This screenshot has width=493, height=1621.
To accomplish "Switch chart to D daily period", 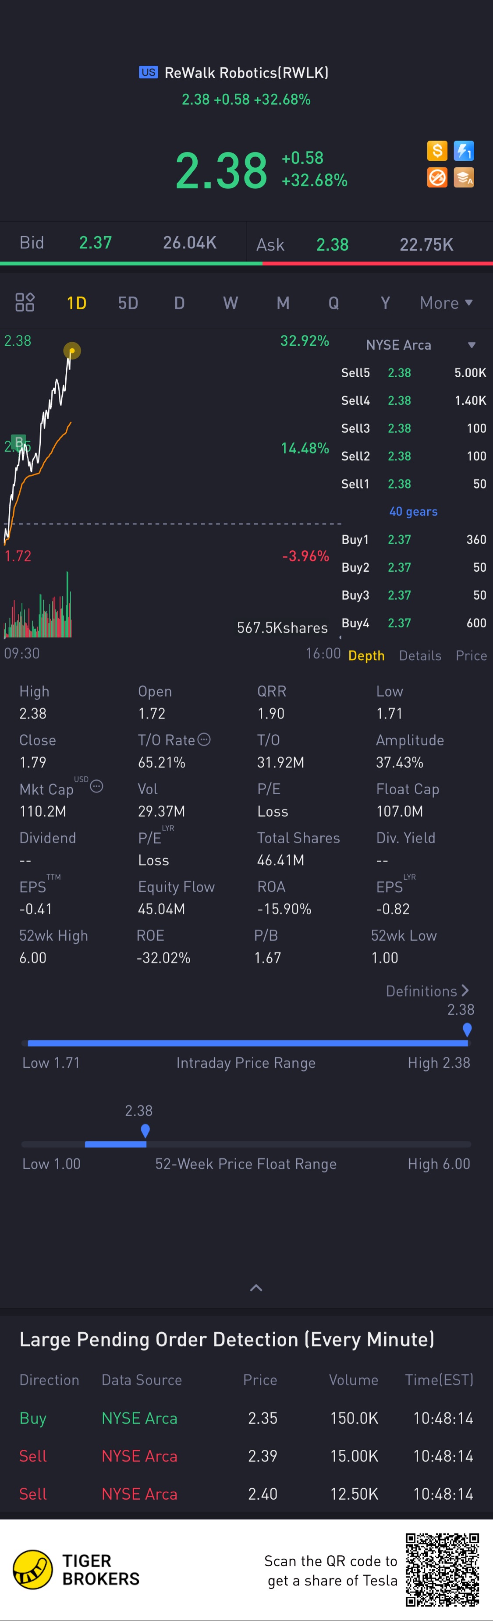I will 179,303.
